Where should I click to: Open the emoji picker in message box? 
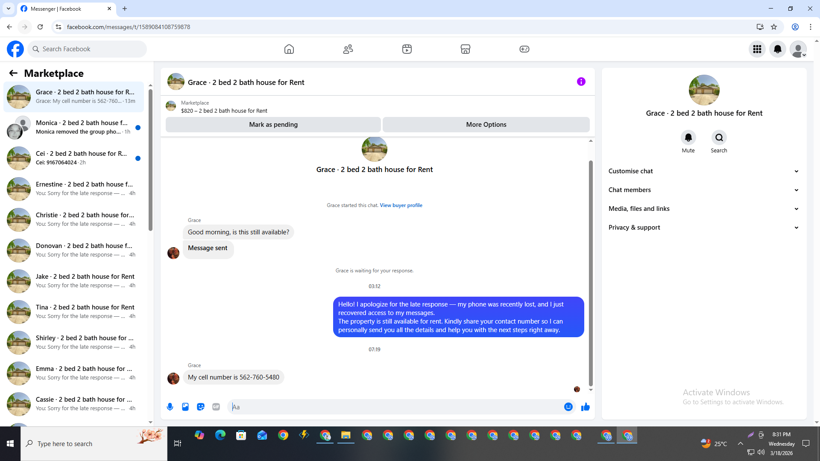pos(568,407)
